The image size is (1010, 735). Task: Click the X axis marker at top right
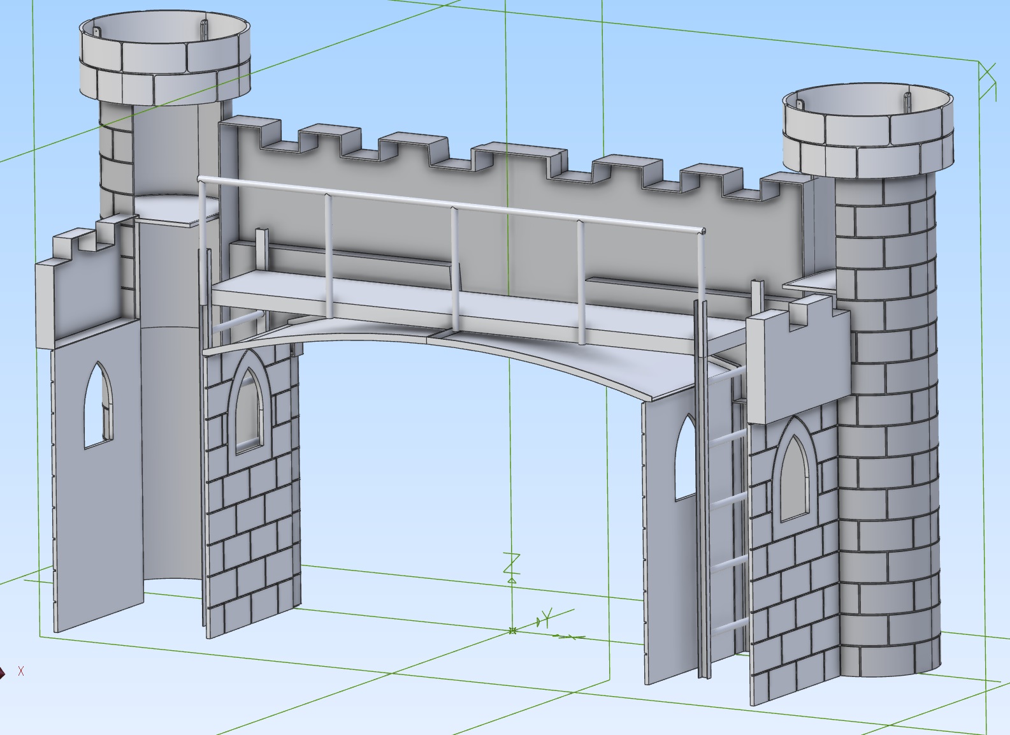988,80
